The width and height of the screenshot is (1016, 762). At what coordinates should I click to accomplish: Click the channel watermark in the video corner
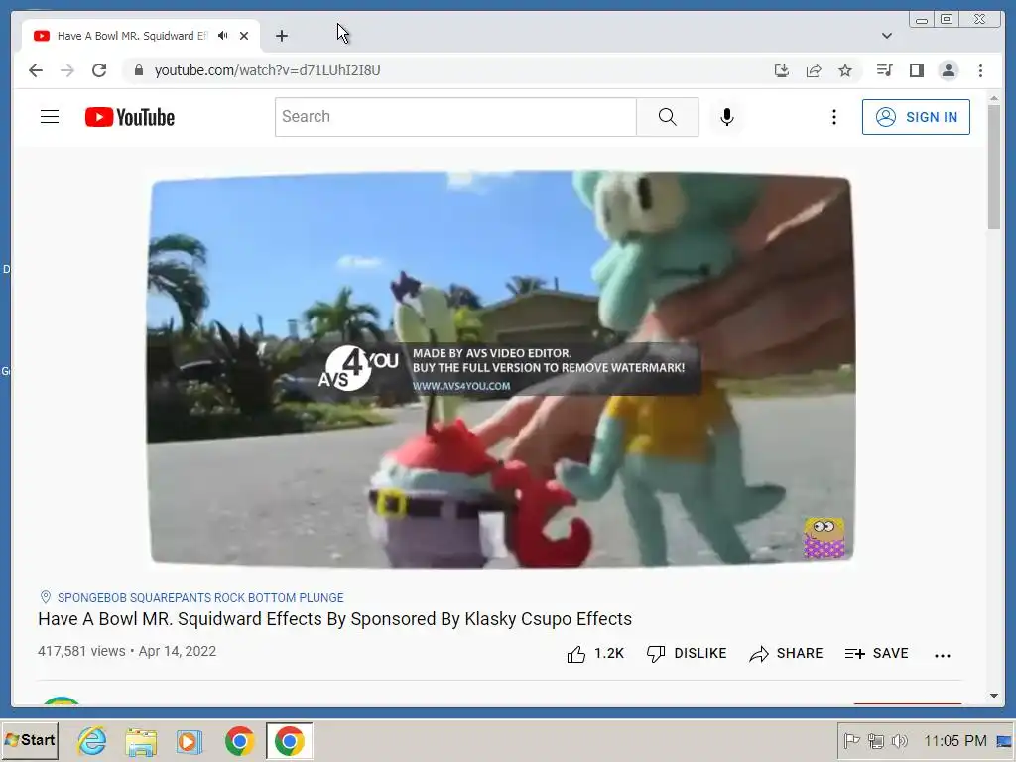tap(825, 537)
